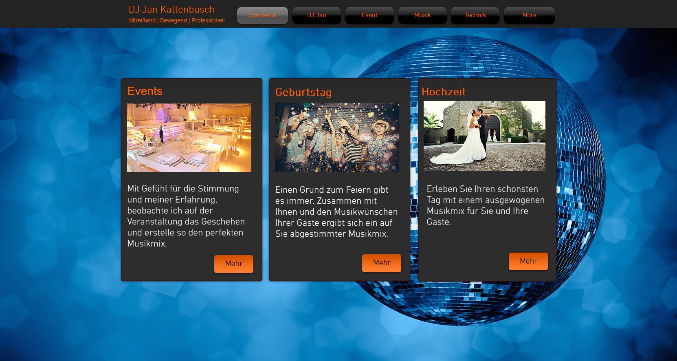Screen dimensions: 677x361
Task: Open the Hochzeit bride and groom photo
Action: [x=484, y=136]
